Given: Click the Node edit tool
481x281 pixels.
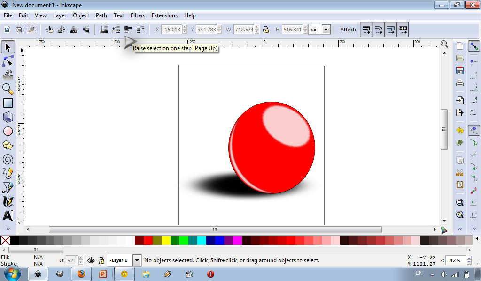Looking at the screenshot, I should coord(8,61).
